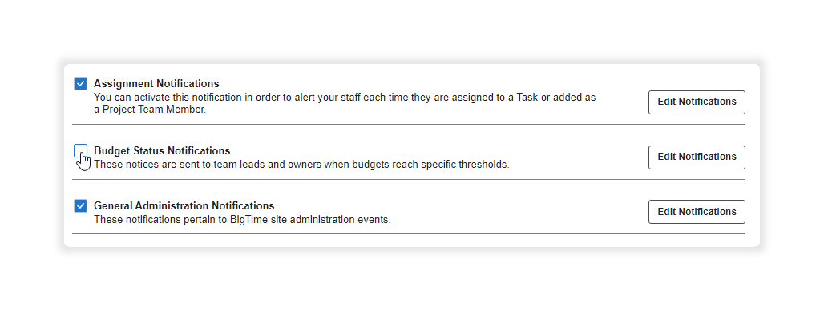Open Edit Notifications for Budget Status

(x=697, y=157)
